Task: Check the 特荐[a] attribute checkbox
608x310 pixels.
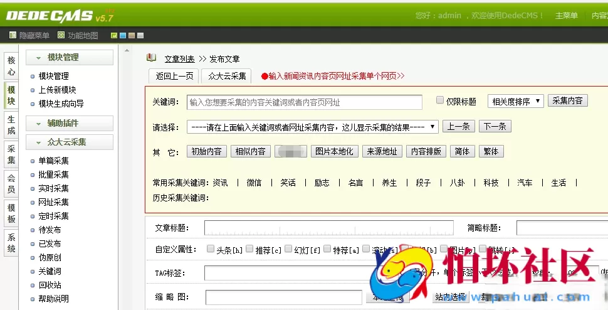Action: (327, 249)
